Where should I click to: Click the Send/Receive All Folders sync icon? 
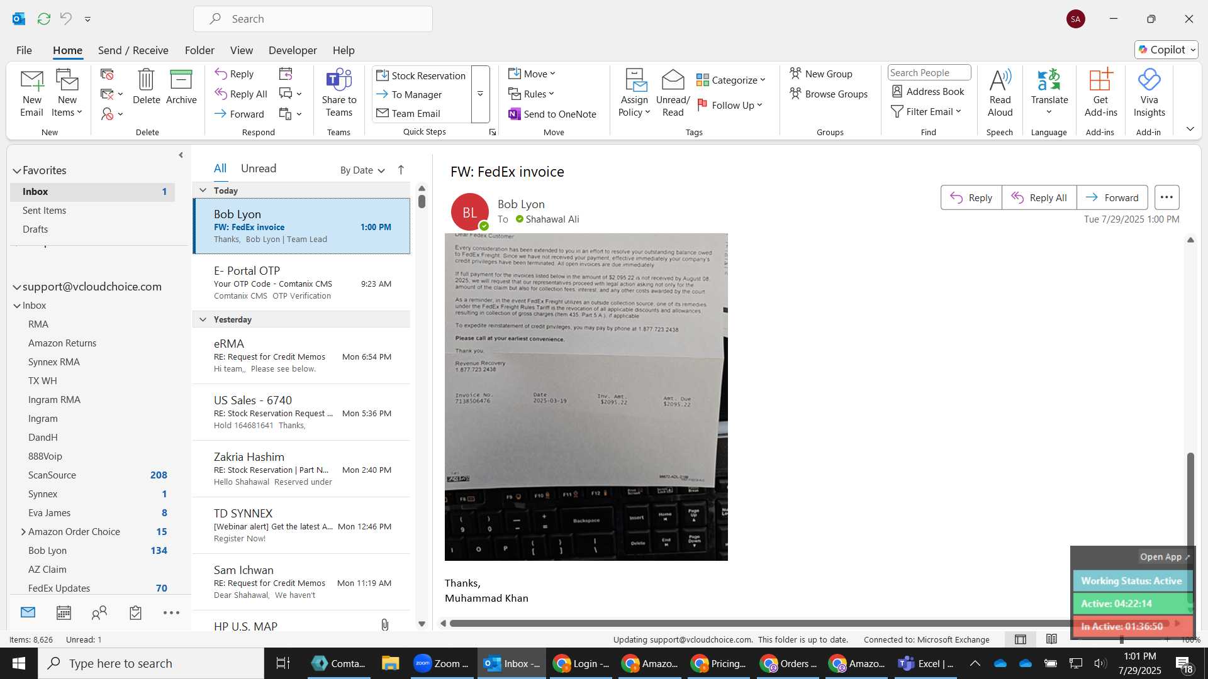(x=43, y=19)
